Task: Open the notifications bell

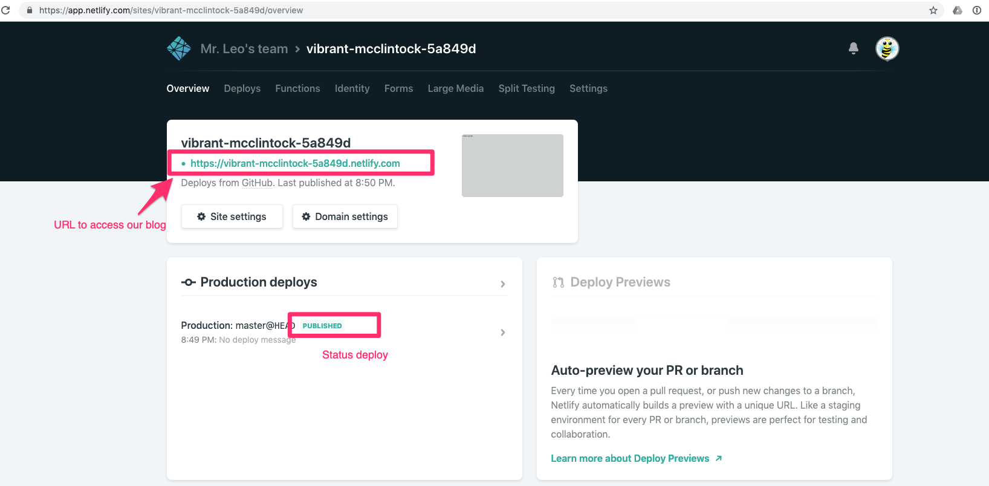Action: (x=854, y=48)
